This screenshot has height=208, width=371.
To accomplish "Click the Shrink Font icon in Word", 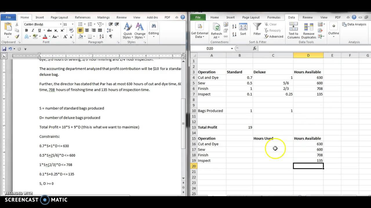I will [x=71, y=37].
